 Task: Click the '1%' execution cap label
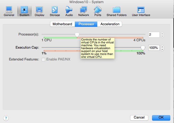click(x=44, y=53)
